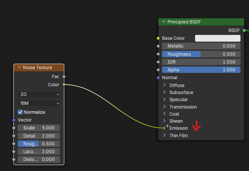Click the Color output socket
The width and height of the screenshot is (249, 171).
(64, 85)
